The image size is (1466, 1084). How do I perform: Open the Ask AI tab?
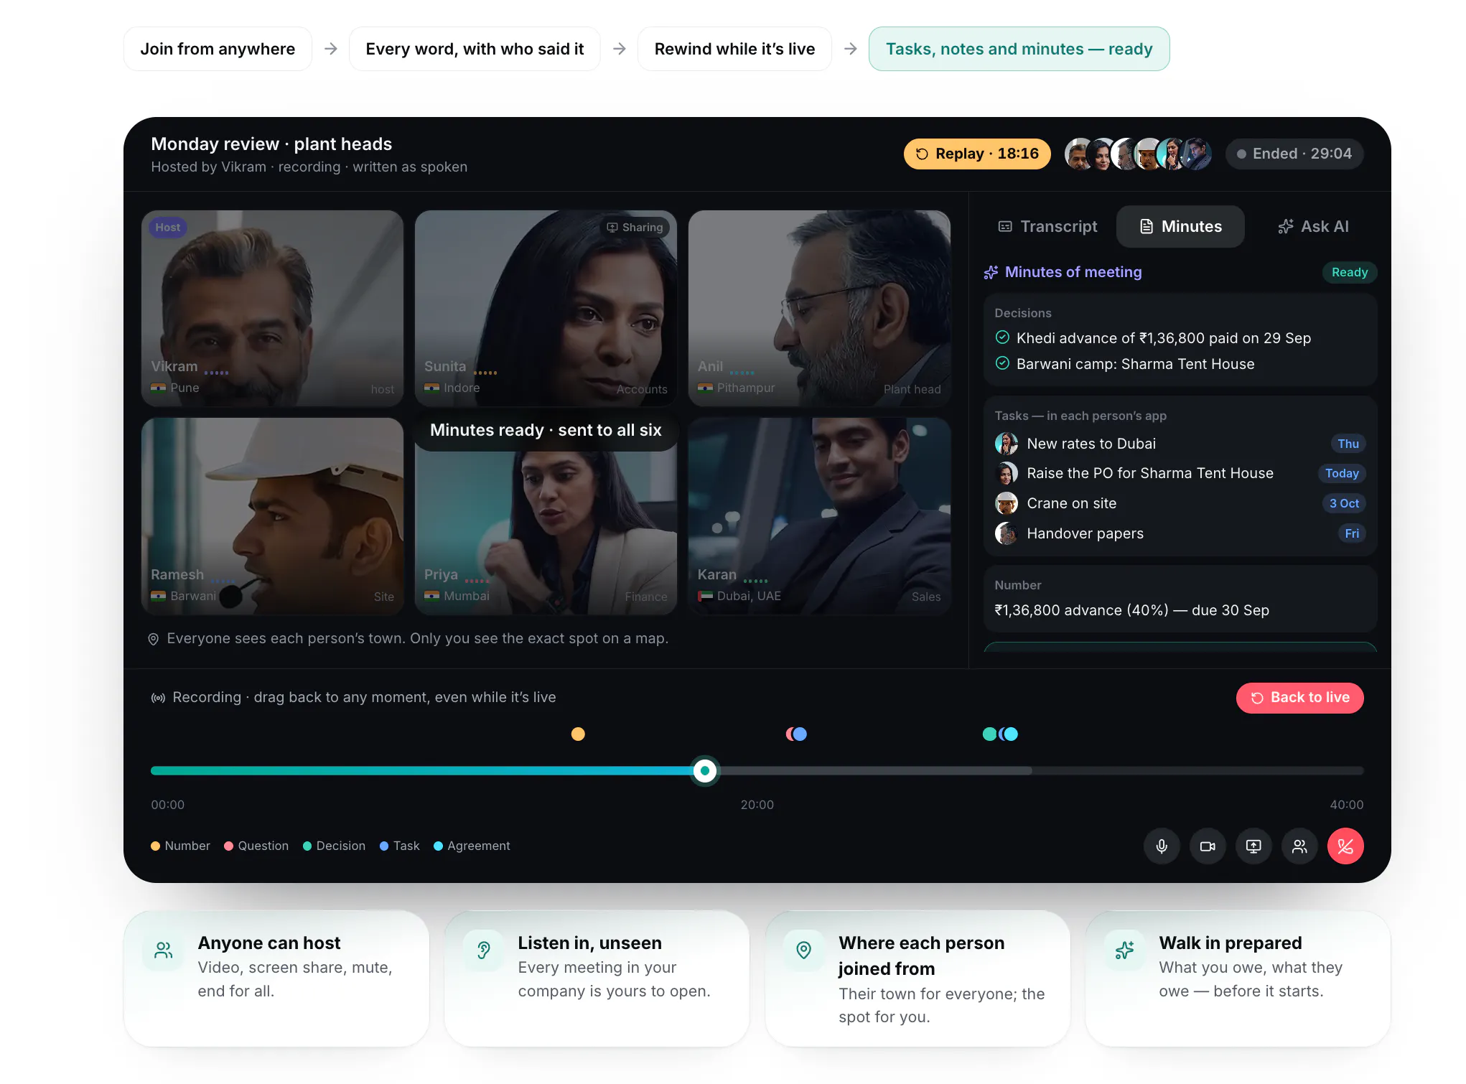click(1313, 227)
